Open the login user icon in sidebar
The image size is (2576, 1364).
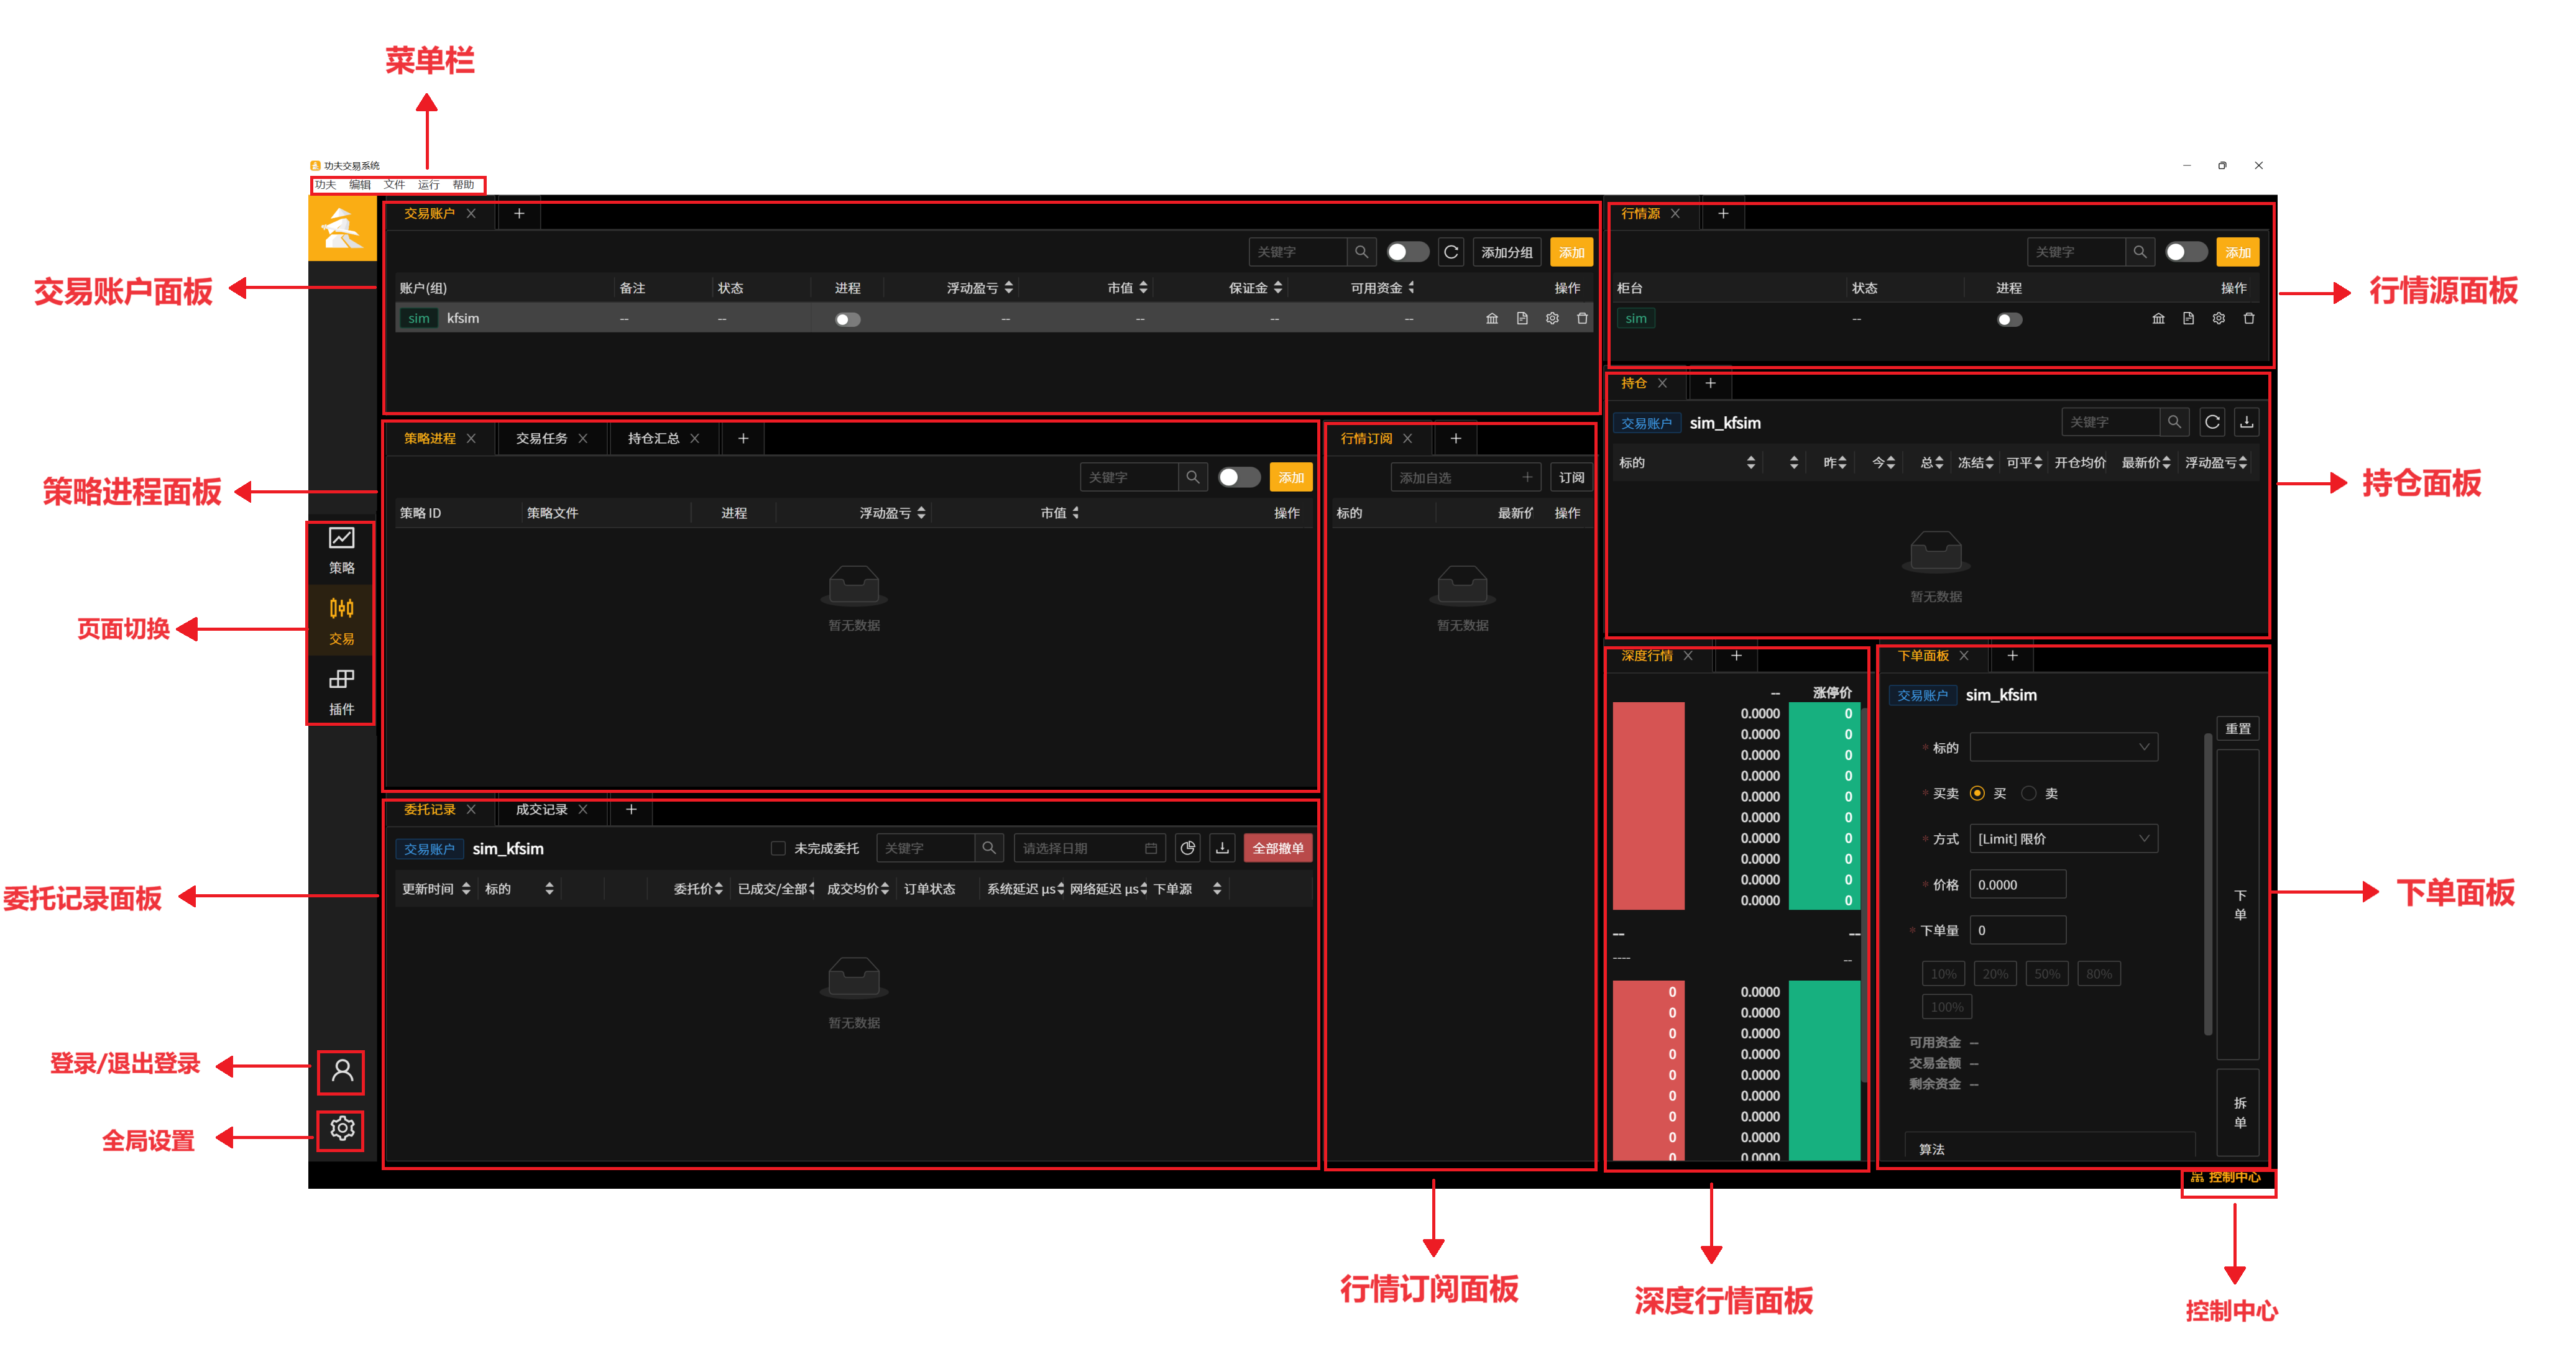(x=342, y=1071)
